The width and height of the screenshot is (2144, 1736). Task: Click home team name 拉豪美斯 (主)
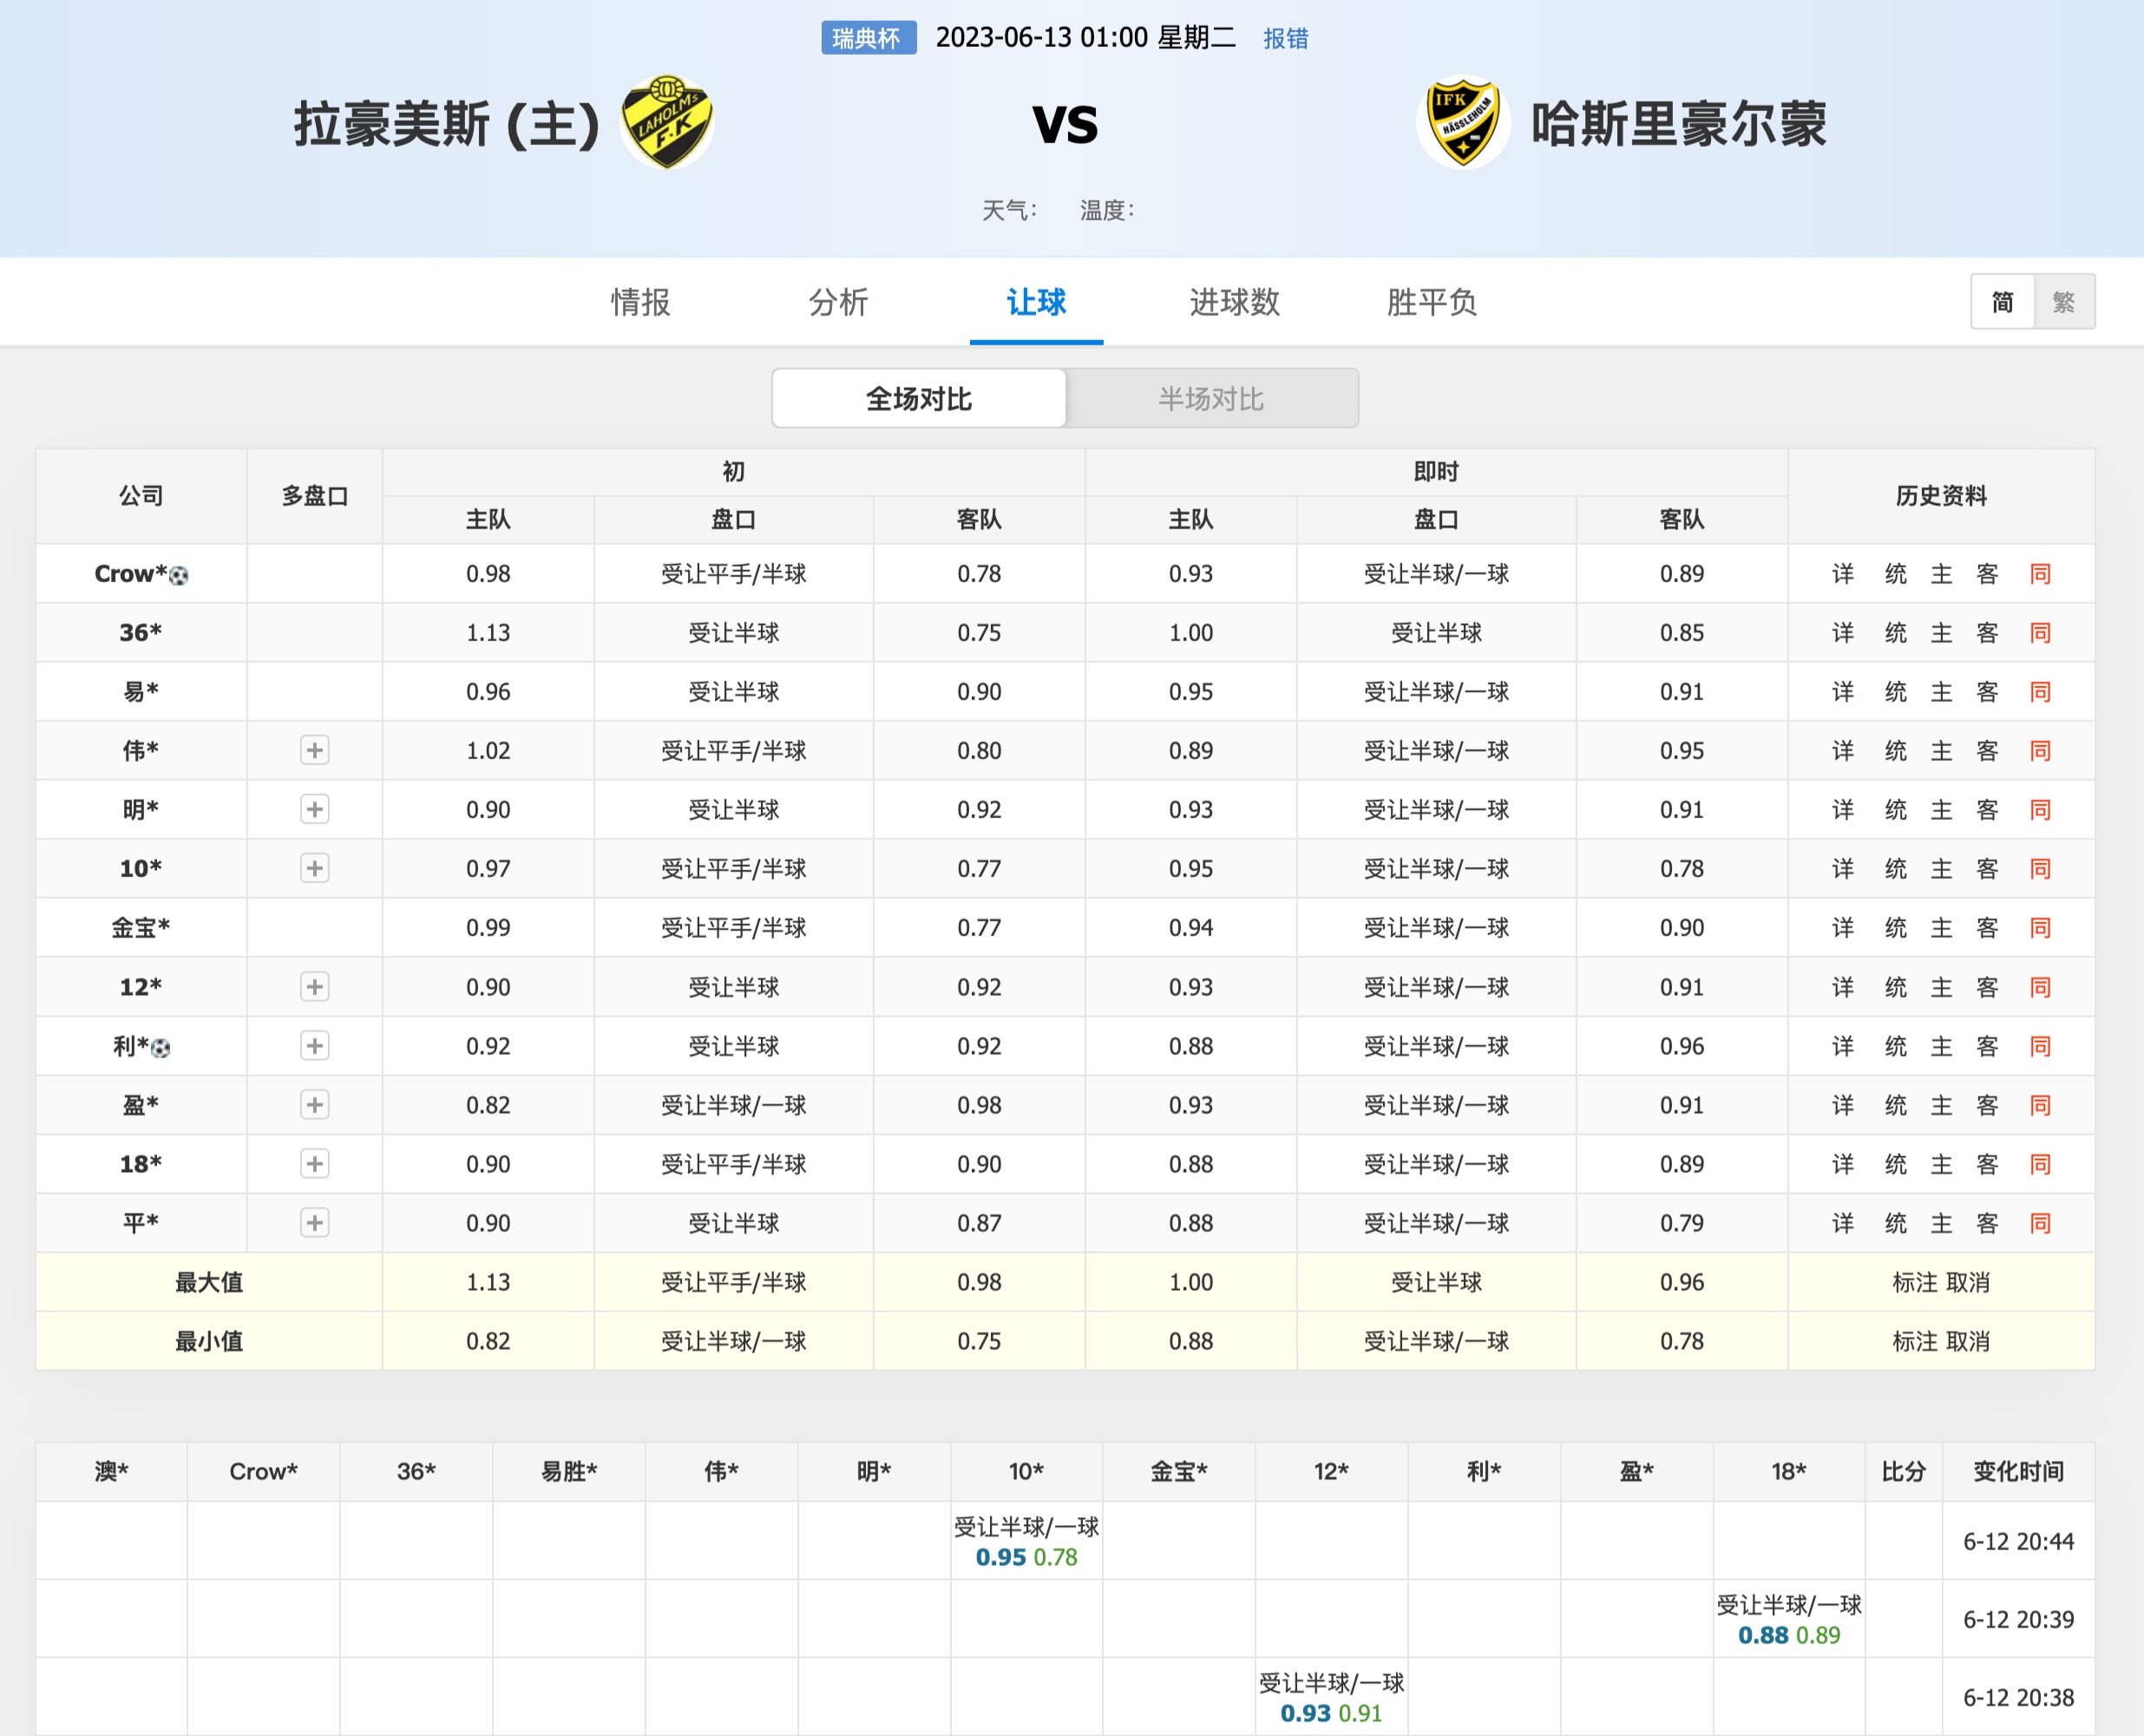click(x=446, y=125)
